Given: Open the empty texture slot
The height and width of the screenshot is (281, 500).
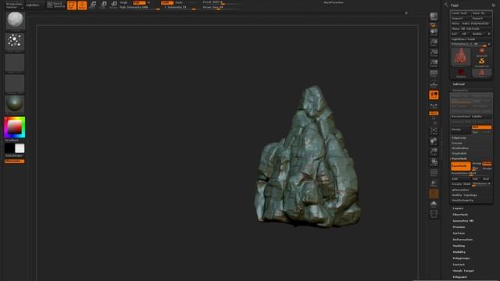Looking at the screenshot, I should 15,84.
